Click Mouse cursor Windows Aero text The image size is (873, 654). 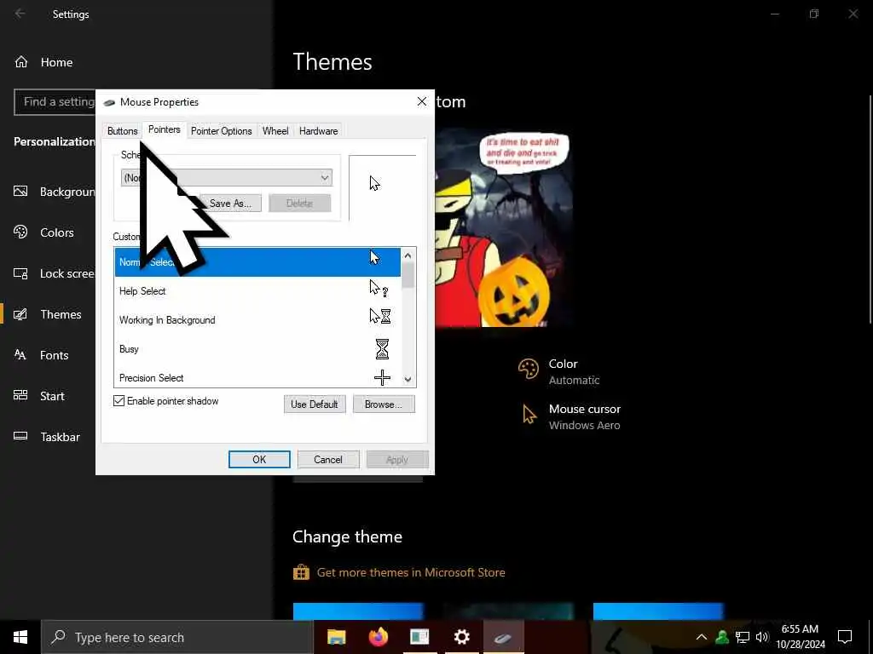pos(585,416)
